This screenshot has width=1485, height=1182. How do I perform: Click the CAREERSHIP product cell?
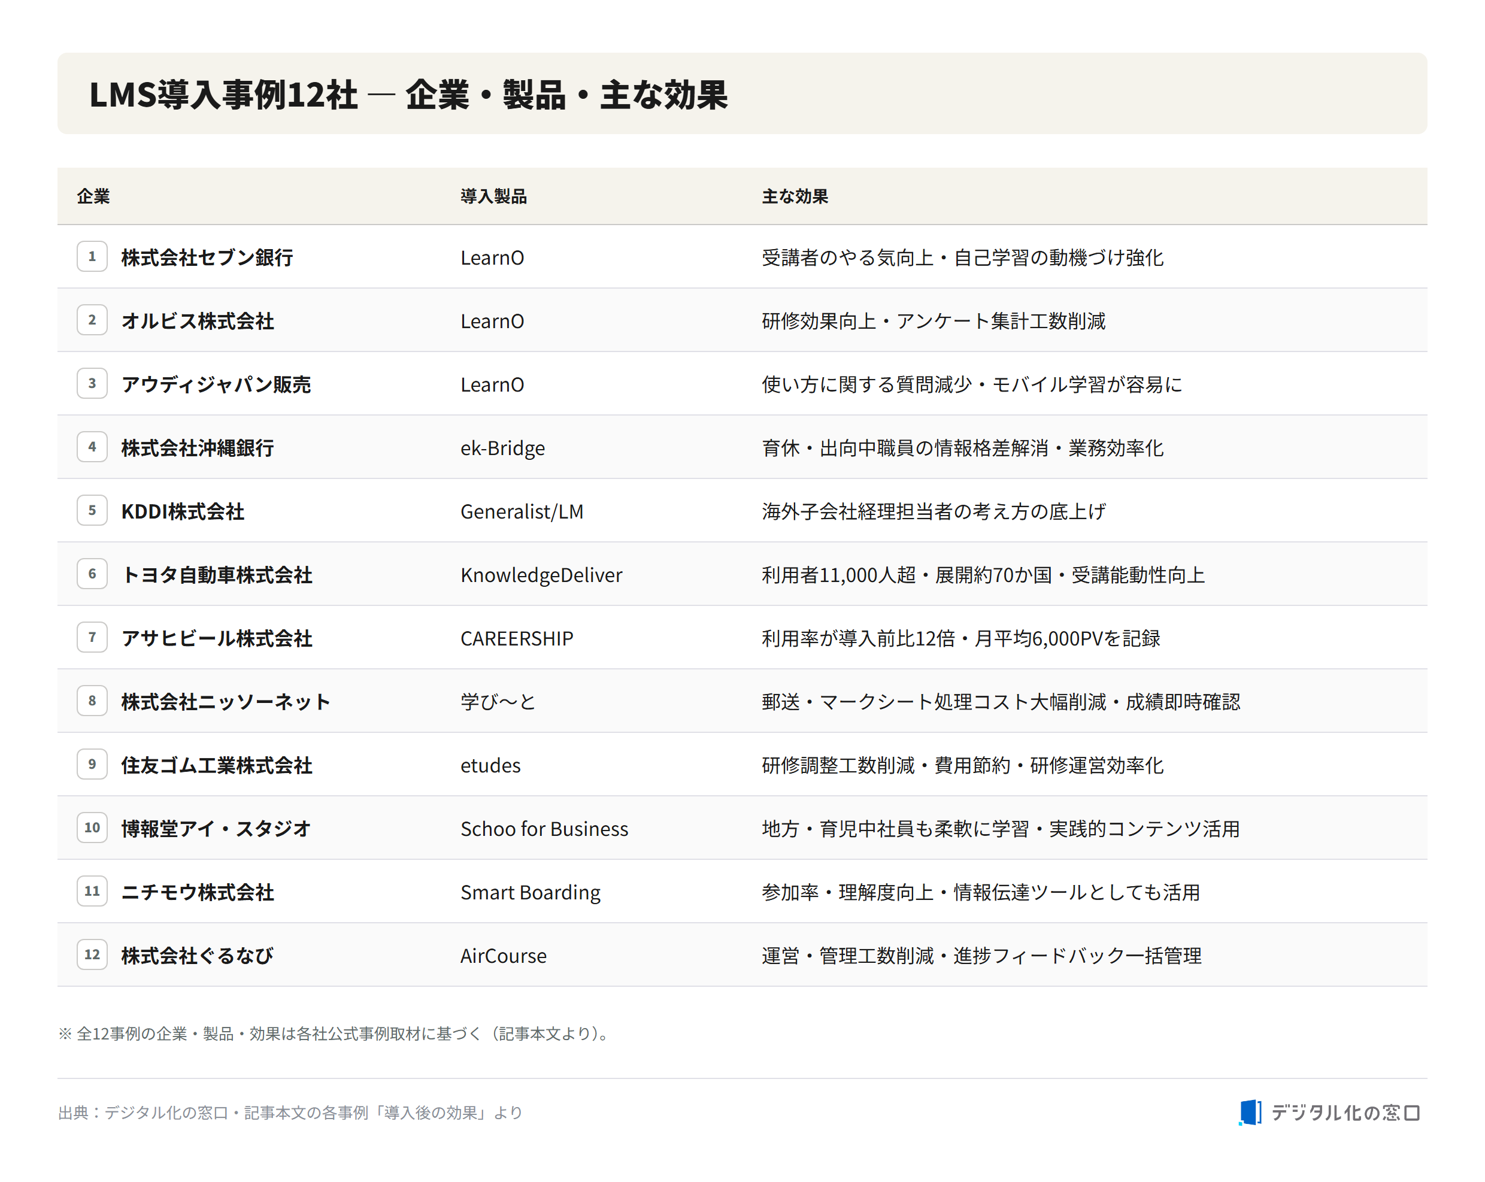click(x=517, y=638)
